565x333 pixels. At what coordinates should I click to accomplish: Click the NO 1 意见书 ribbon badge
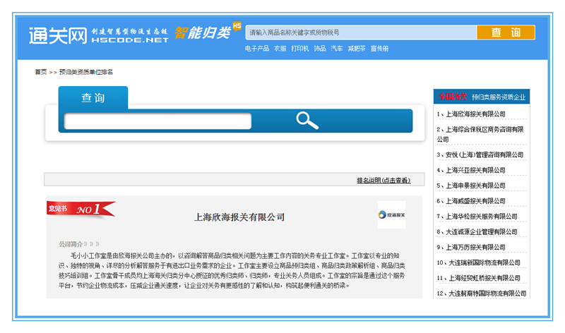(x=81, y=209)
